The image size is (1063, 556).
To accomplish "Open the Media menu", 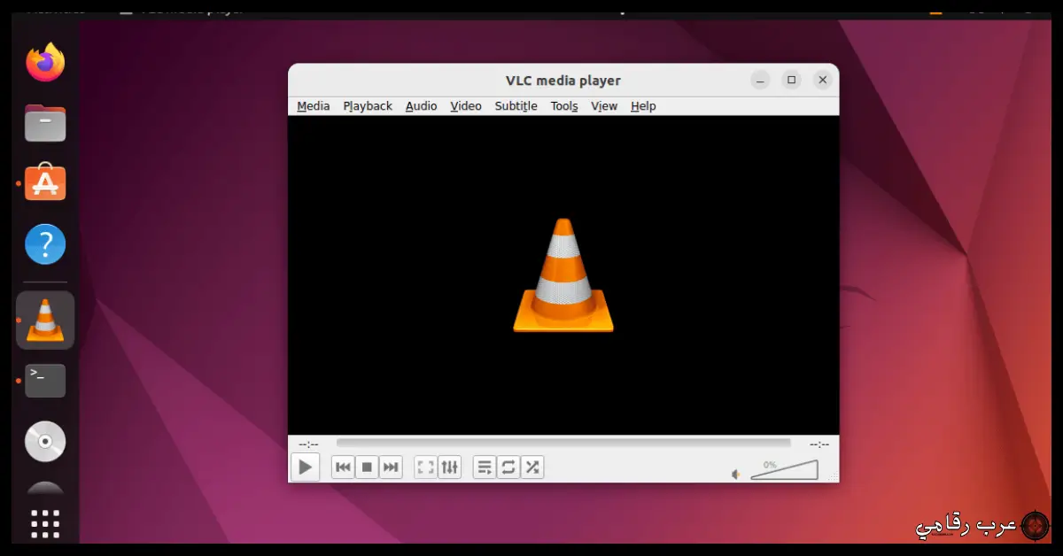I will click(x=314, y=106).
